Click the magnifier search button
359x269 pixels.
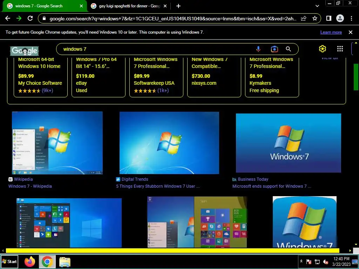[289, 49]
